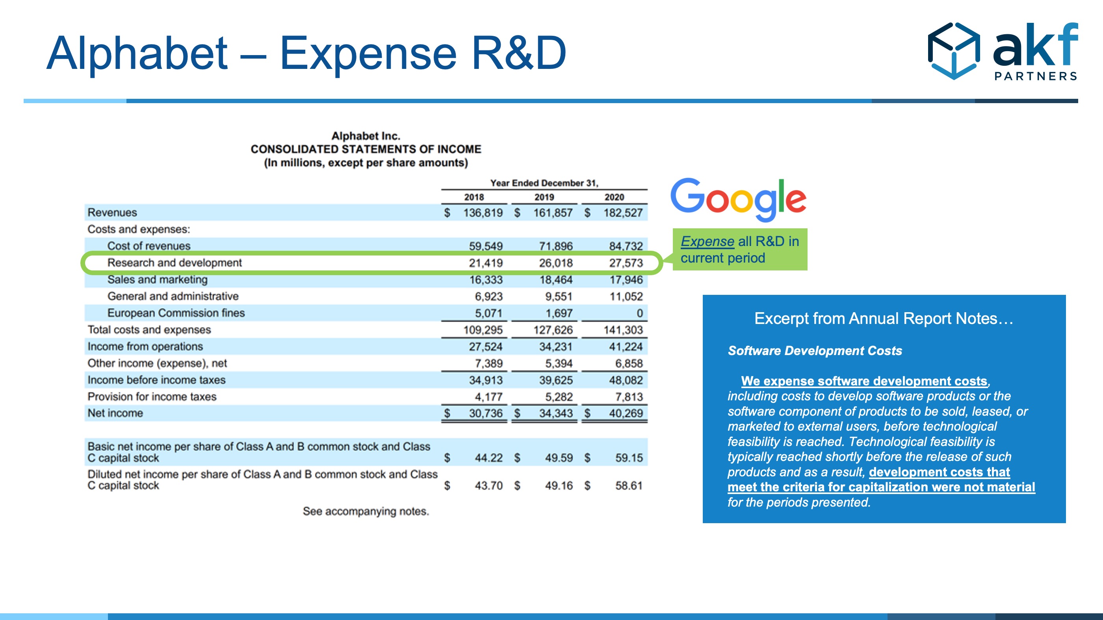Click total costs value 141,303
This screenshot has width=1103, height=620.
[623, 330]
